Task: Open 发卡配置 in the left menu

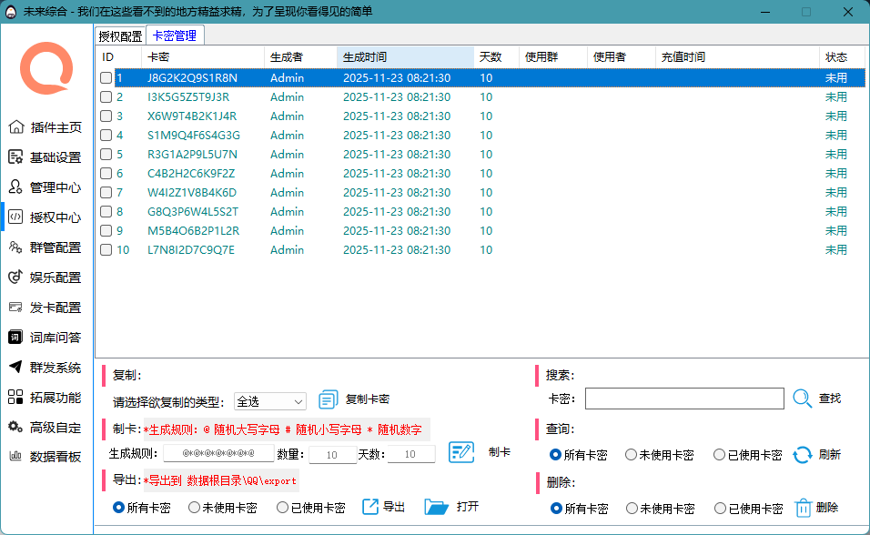Action: [55, 308]
